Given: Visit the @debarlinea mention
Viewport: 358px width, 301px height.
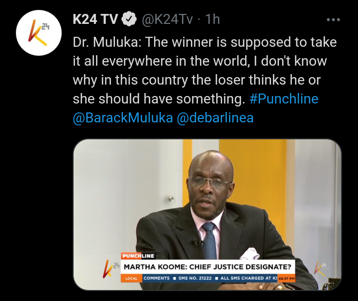Looking at the screenshot, I should pyautogui.click(x=215, y=118).
